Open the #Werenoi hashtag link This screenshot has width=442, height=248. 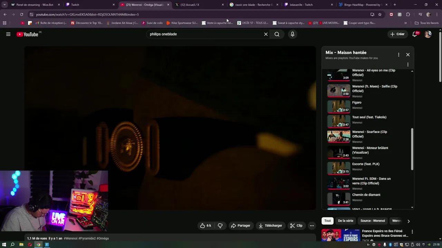coord(70,238)
